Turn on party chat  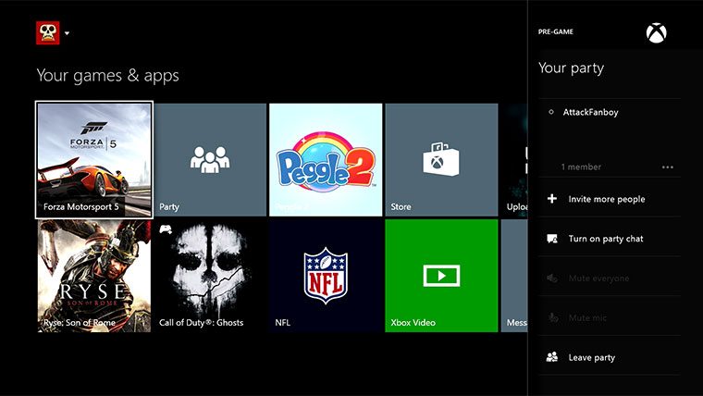tap(605, 239)
